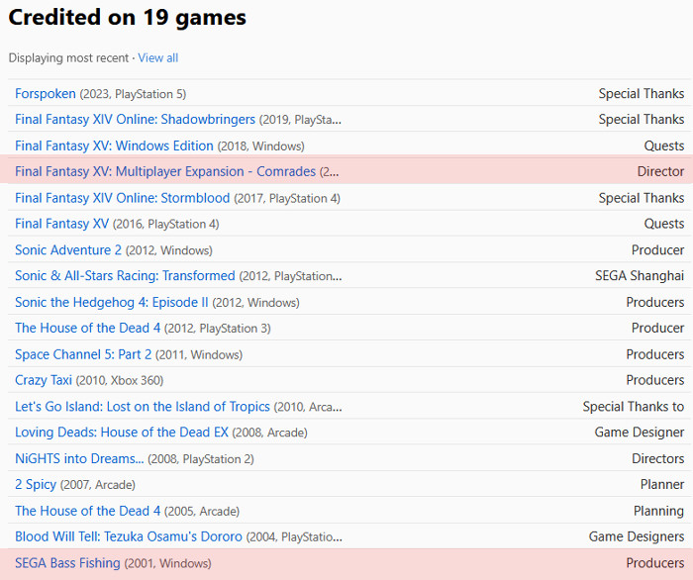This screenshot has height=580, width=693.
Task: Click 'Quests' credit in Windows Edition row
Action: pos(664,145)
